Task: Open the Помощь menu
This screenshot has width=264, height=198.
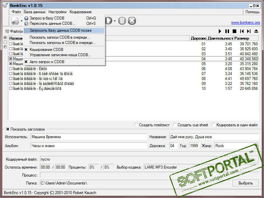Action: click(x=252, y=12)
